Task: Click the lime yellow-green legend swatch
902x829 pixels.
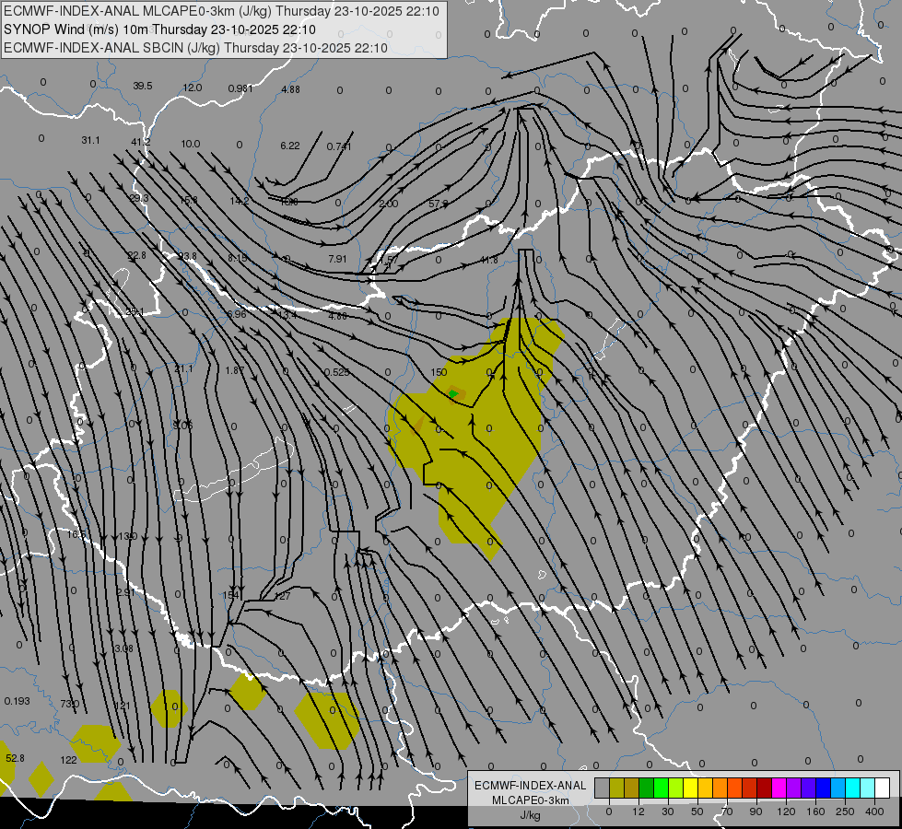Action: tap(675, 788)
